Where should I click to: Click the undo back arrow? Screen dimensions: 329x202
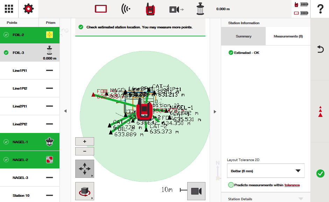pos(320,49)
